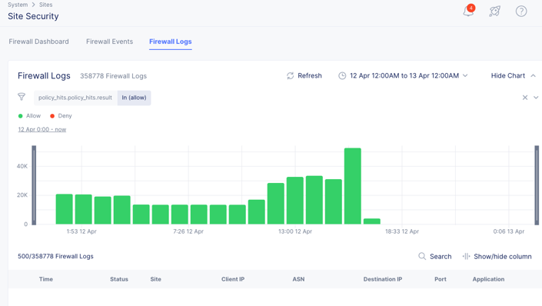Sort by the Site column header
Viewport: 542px width, 306px height.
pyautogui.click(x=155, y=279)
